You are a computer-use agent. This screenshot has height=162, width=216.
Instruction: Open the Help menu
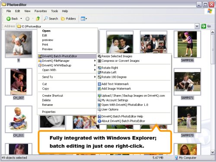tap(65, 11)
